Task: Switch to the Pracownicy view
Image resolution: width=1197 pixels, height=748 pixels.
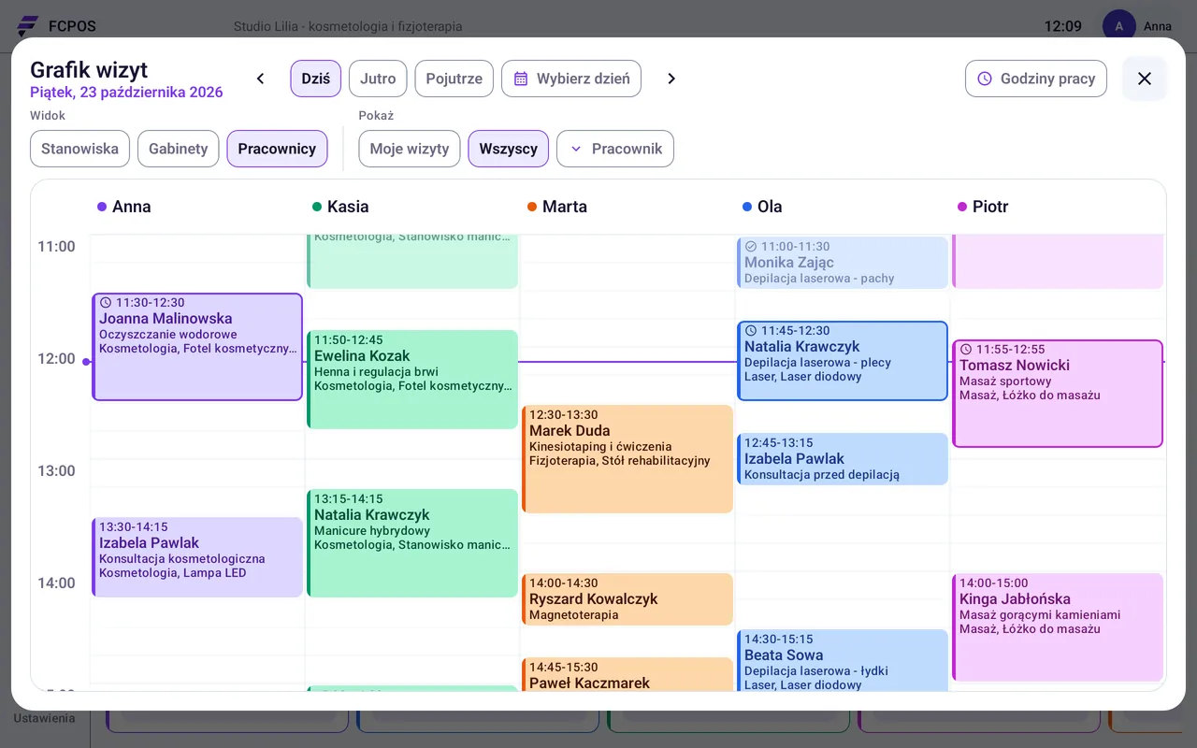Action: click(277, 149)
